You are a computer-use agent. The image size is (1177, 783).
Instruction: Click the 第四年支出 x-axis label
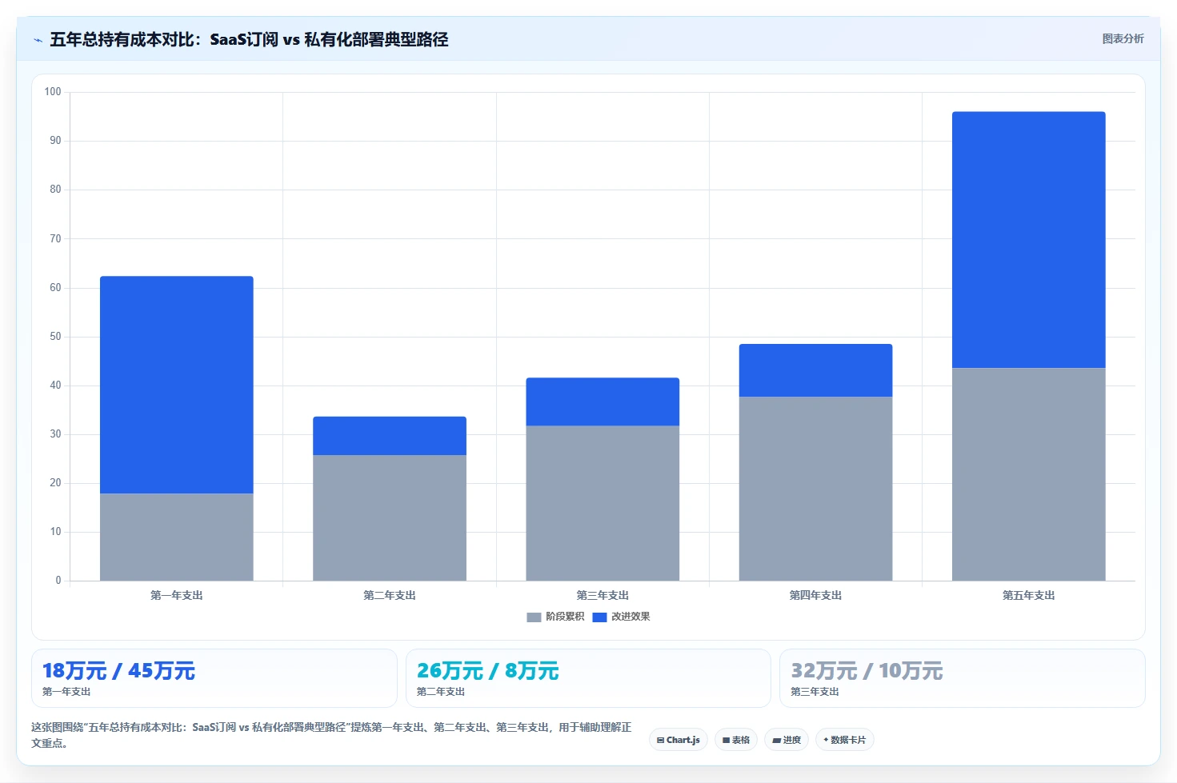click(815, 596)
